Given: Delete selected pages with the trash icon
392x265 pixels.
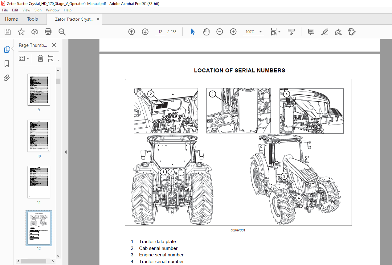Looking at the screenshot, I should [40, 58].
